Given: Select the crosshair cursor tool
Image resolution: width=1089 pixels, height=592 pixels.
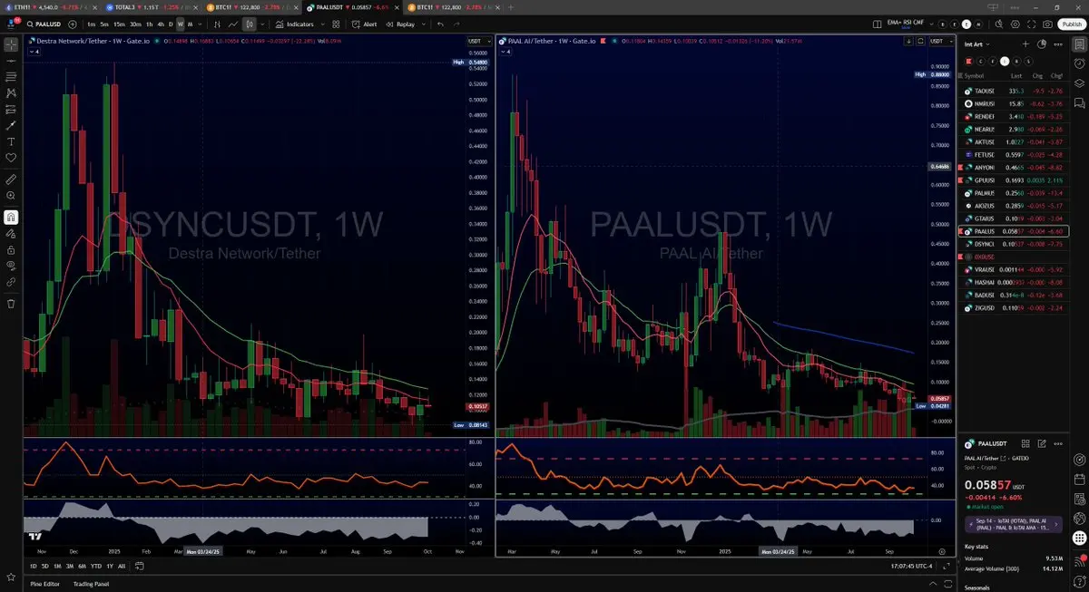Looking at the screenshot, I should click(11, 44).
